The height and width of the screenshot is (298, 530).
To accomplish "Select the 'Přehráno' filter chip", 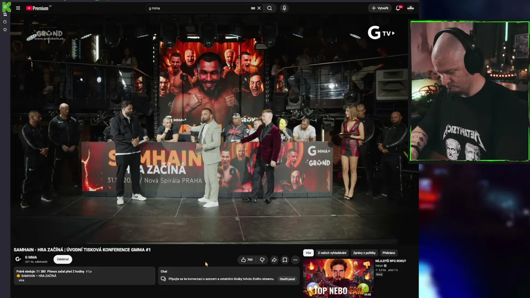I will point(389,253).
